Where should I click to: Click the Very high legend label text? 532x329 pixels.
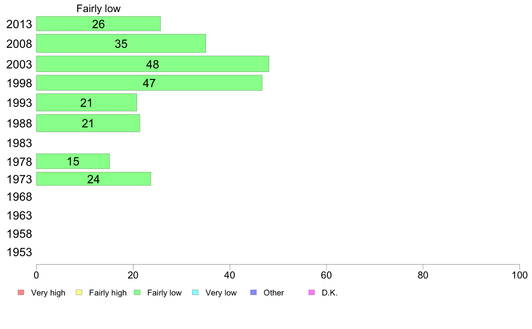[48, 293]
